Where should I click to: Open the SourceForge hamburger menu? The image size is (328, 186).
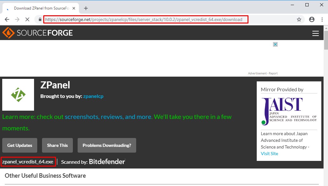point(316,33)
